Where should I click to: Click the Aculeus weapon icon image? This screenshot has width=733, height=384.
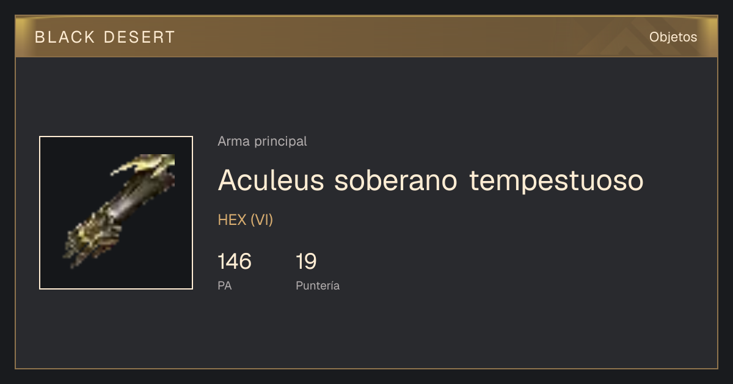point(120,212)
